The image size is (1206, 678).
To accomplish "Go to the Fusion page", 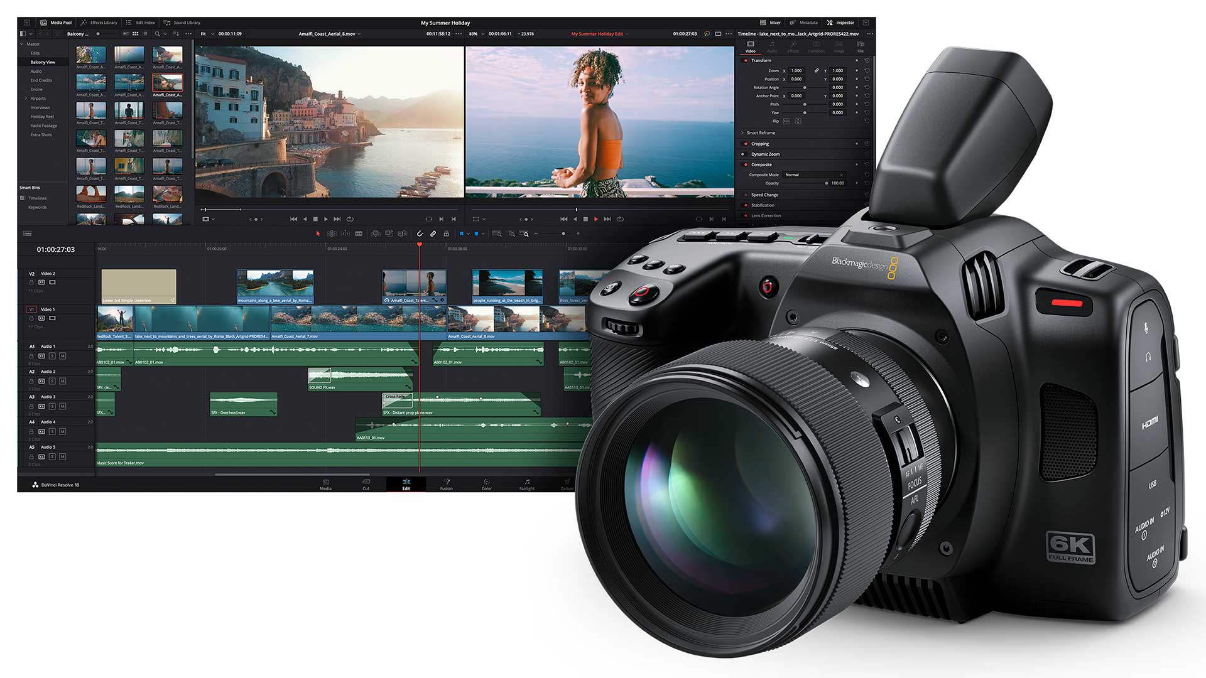I will click(x=447, y=485).
